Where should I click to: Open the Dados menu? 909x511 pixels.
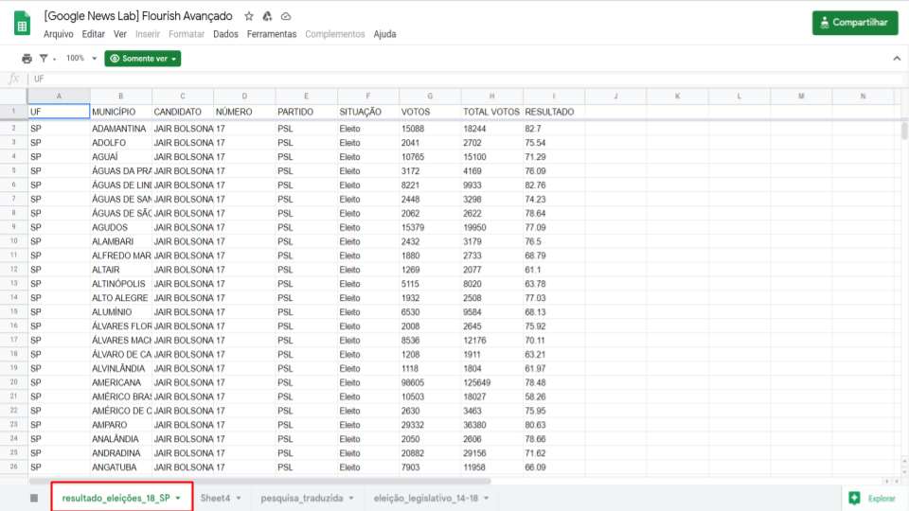coord(225,34)
